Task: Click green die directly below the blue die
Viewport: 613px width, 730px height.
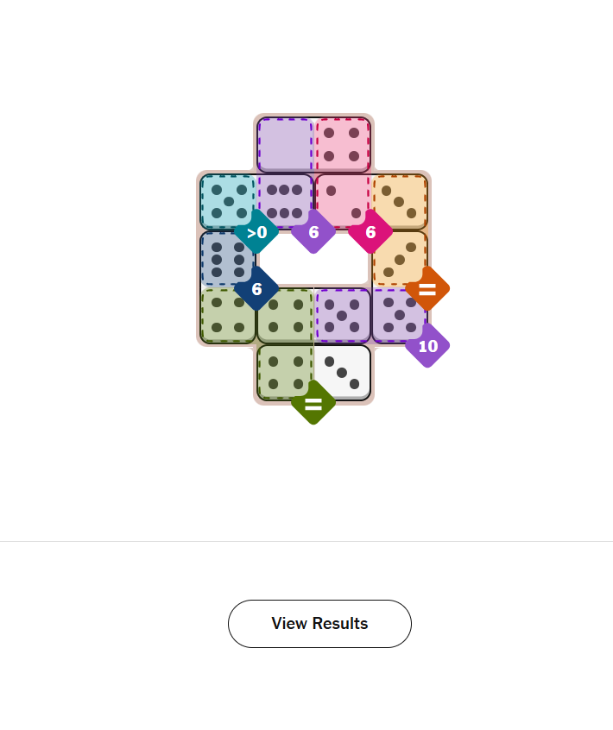Action: [228, 315]
